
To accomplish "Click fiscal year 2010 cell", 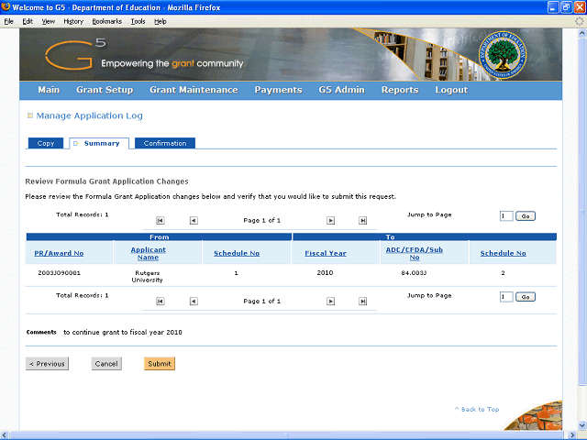I will coord(325,273).
